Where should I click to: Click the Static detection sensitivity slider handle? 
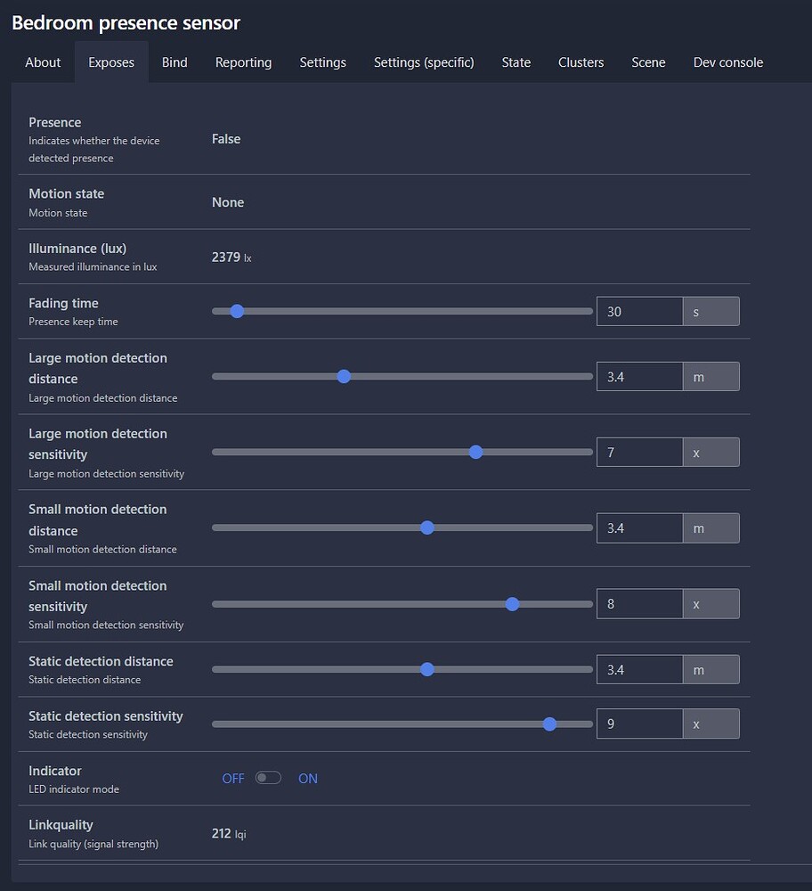(549, 723)
